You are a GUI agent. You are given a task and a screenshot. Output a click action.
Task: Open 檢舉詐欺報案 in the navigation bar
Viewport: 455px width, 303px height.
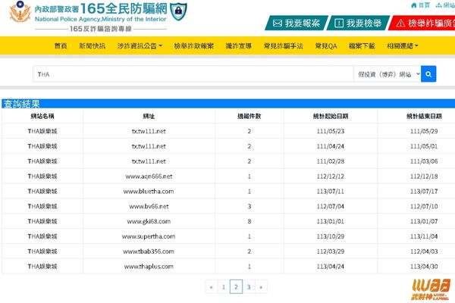pyautogui.click(x=194, y=45)
